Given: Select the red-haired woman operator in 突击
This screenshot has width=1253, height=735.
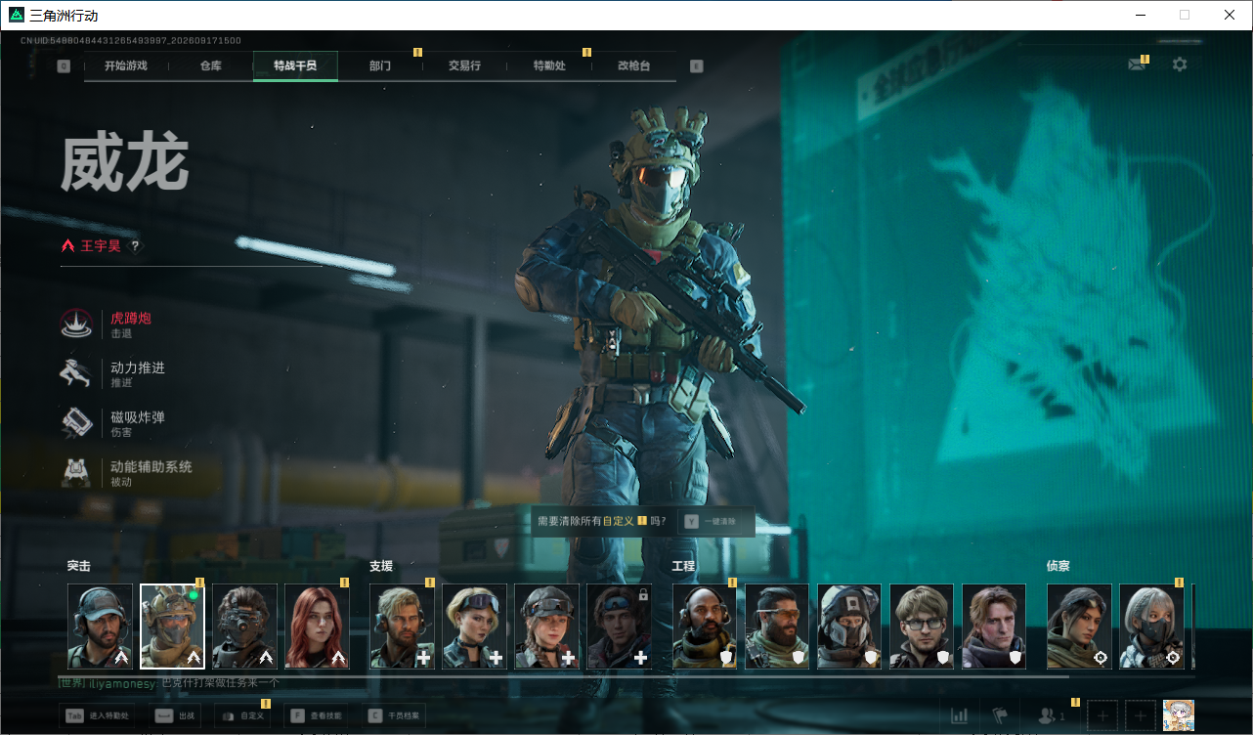Looking at the screenshot, I should 318,627.
